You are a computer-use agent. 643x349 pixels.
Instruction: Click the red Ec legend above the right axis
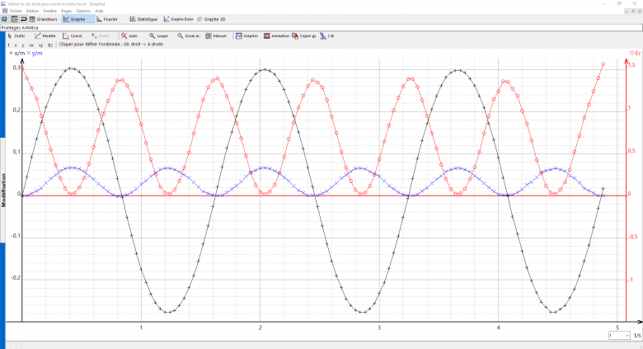point(636,53)
